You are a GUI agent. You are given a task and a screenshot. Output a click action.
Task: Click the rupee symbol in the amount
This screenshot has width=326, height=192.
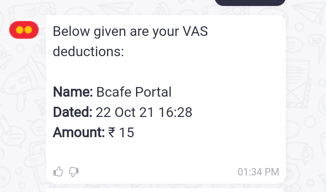tap(112, 133)
